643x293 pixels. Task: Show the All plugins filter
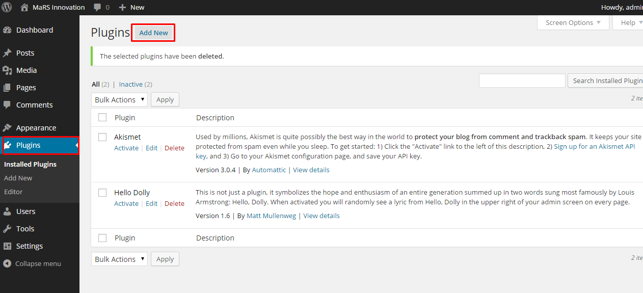[96, 84]
